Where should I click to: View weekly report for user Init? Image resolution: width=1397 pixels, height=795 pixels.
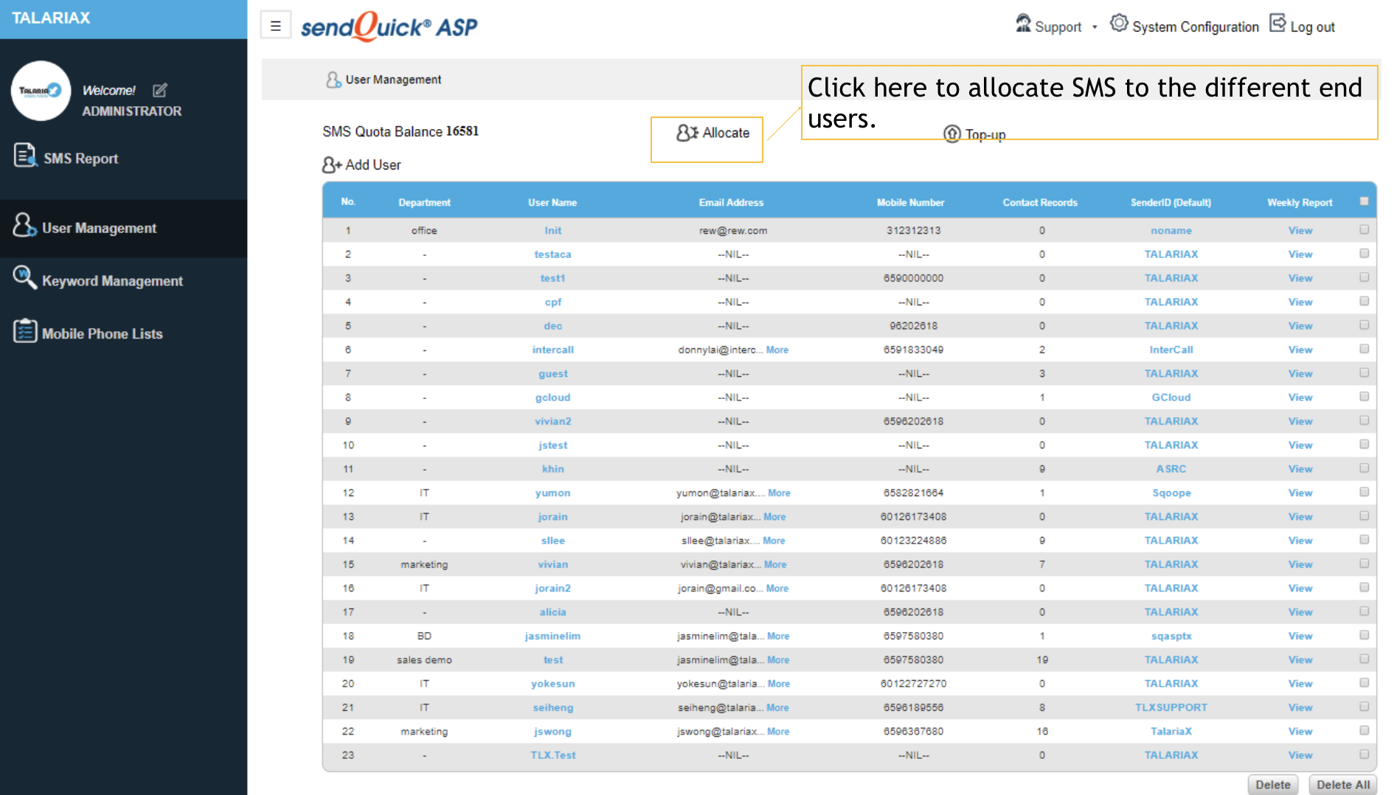[1300, 231]
